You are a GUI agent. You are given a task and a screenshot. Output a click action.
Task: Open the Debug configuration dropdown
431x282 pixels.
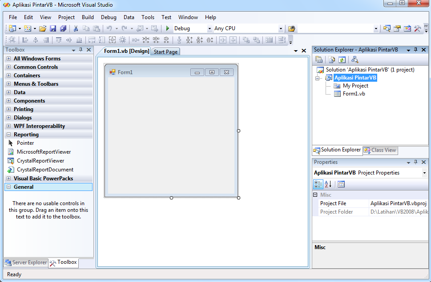coord(209,28)
